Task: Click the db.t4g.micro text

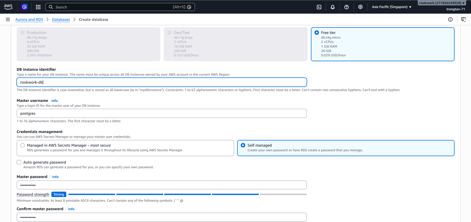Action: (331, 38)
